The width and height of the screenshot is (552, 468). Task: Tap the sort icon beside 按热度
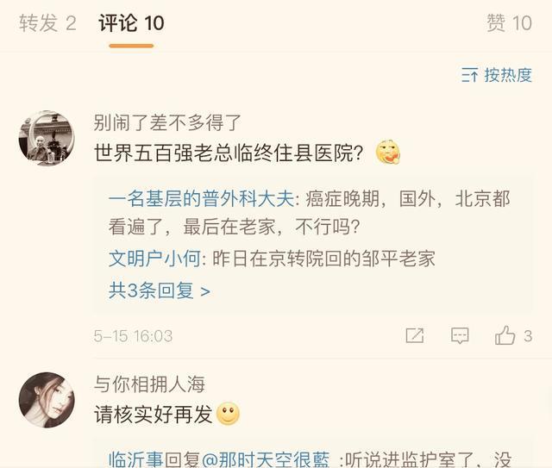click(469, 75)
